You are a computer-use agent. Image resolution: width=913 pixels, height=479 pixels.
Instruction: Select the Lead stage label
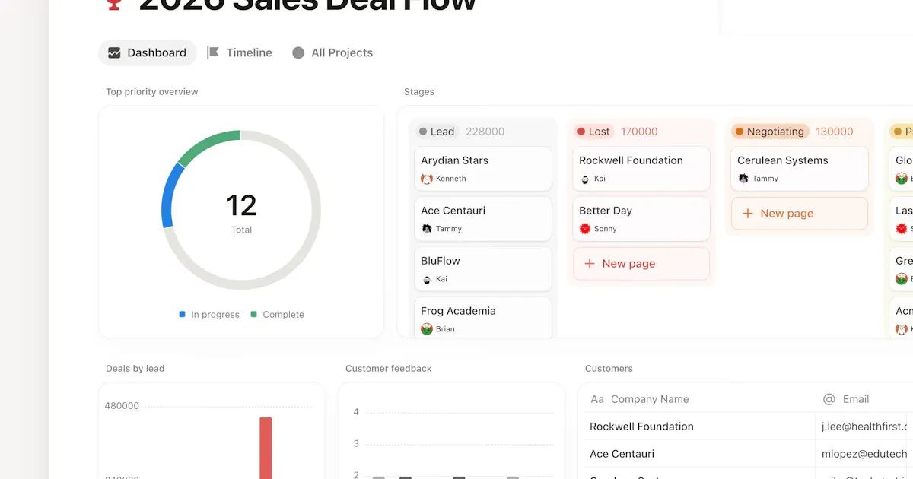[x=437, y=132]
